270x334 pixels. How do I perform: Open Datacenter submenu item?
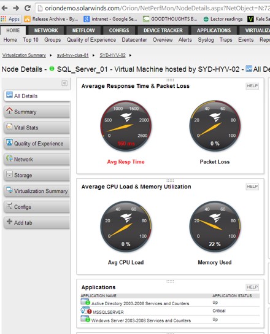point(134,40)
